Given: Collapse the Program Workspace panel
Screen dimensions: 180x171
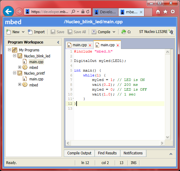Looking at the screenshot, I should pyautogui.click(x=58, y=42).
